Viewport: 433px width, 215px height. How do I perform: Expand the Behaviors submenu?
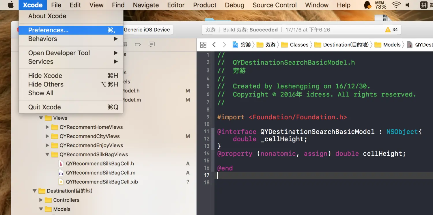click(x=71, y=39)
